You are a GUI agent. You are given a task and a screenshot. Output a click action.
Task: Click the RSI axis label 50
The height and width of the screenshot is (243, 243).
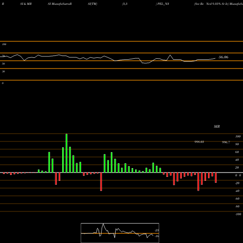tap(3, 64)
